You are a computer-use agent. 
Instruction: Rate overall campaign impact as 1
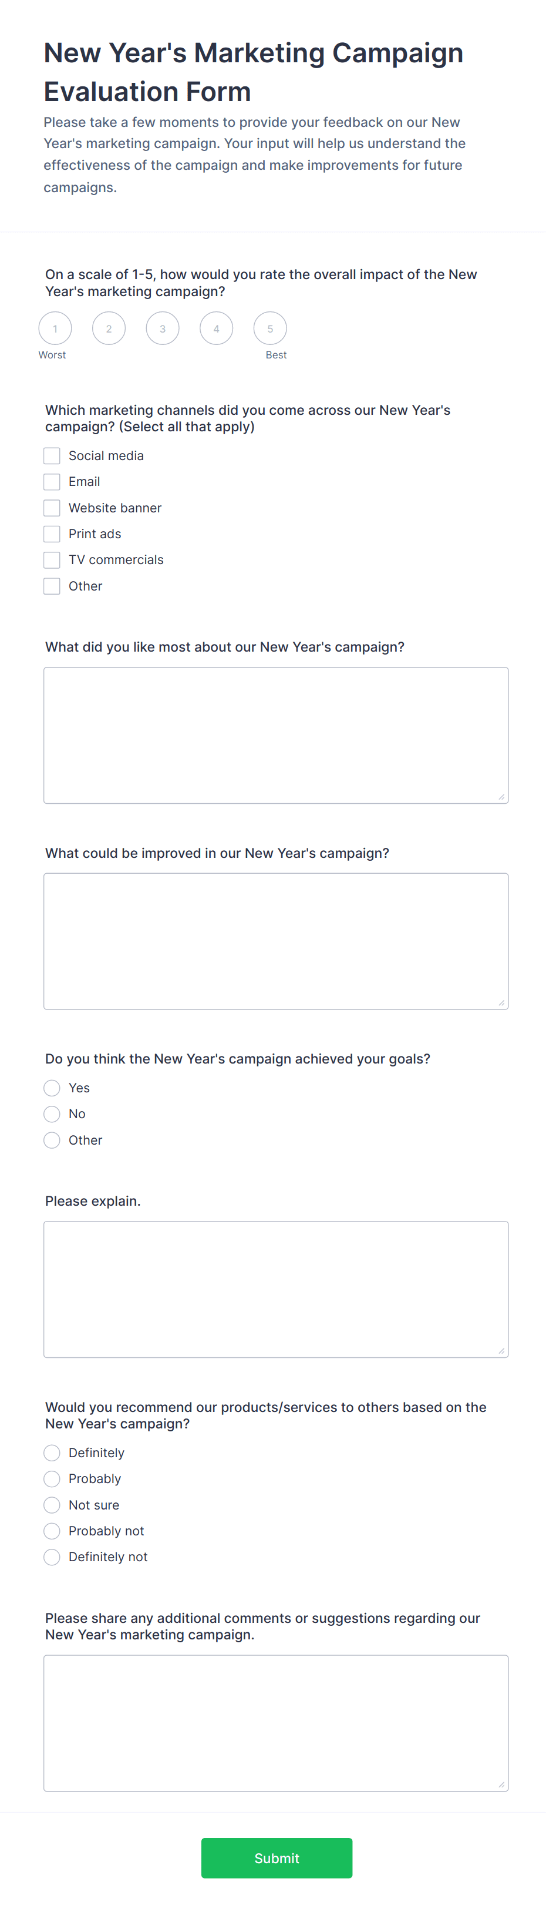pos(55,327)
